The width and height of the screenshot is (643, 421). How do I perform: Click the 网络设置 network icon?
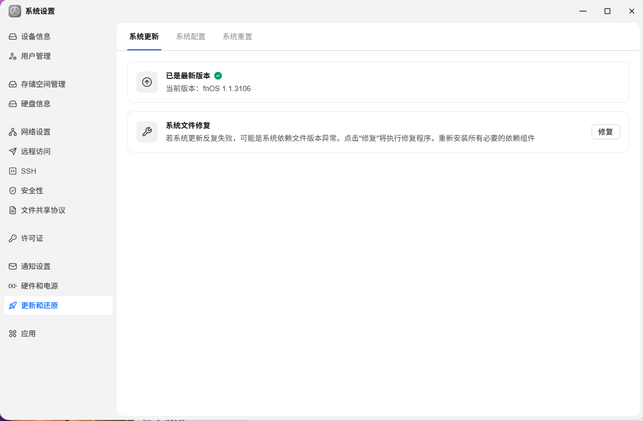coord(13,132)
